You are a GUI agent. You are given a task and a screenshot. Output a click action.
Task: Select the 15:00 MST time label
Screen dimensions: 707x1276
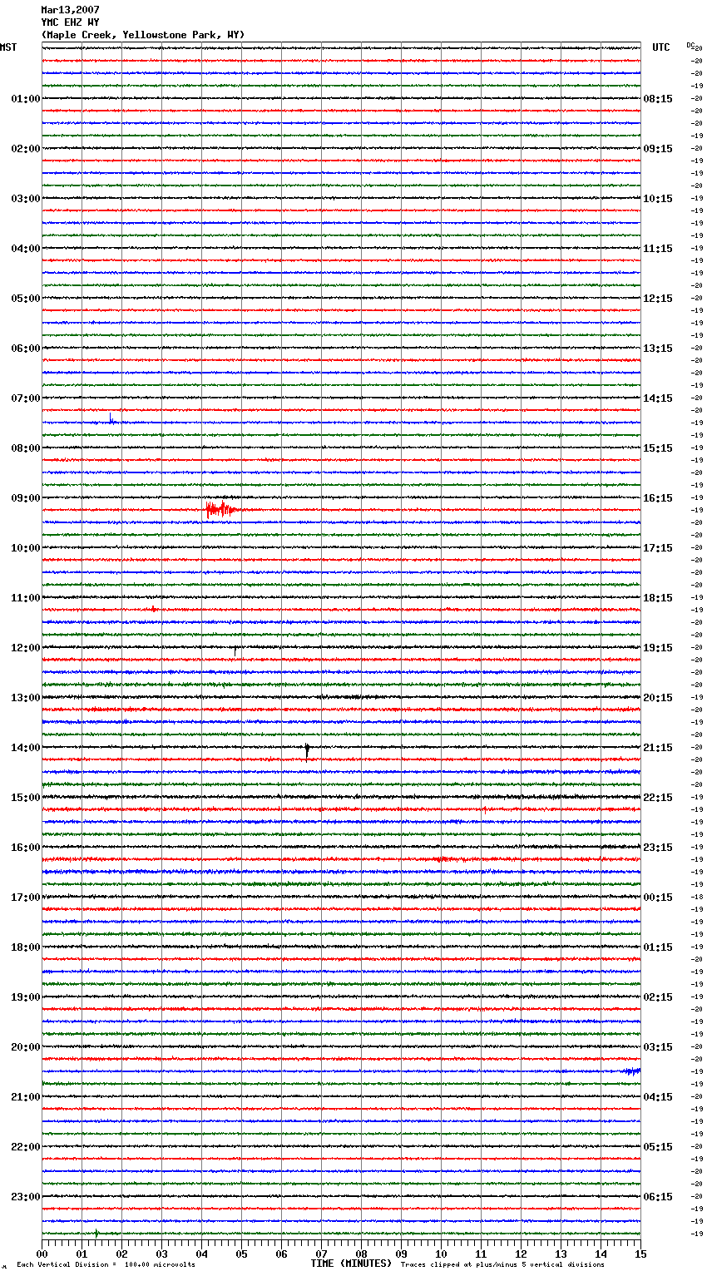coord(26,798)
